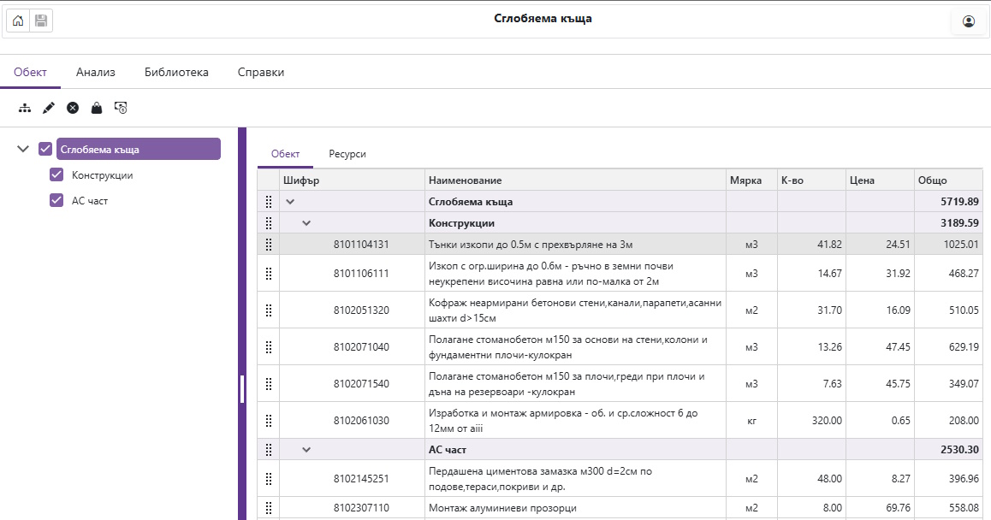The image size is (991, 520).
Task: Click the Save floppy disk icon
Action: click(x=41, y=21)
